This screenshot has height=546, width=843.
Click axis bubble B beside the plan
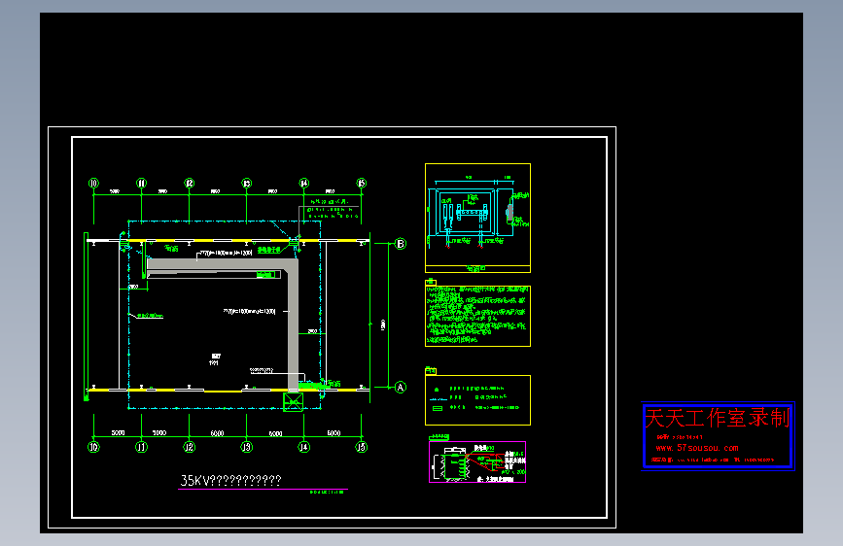click(x=401, y=244)
